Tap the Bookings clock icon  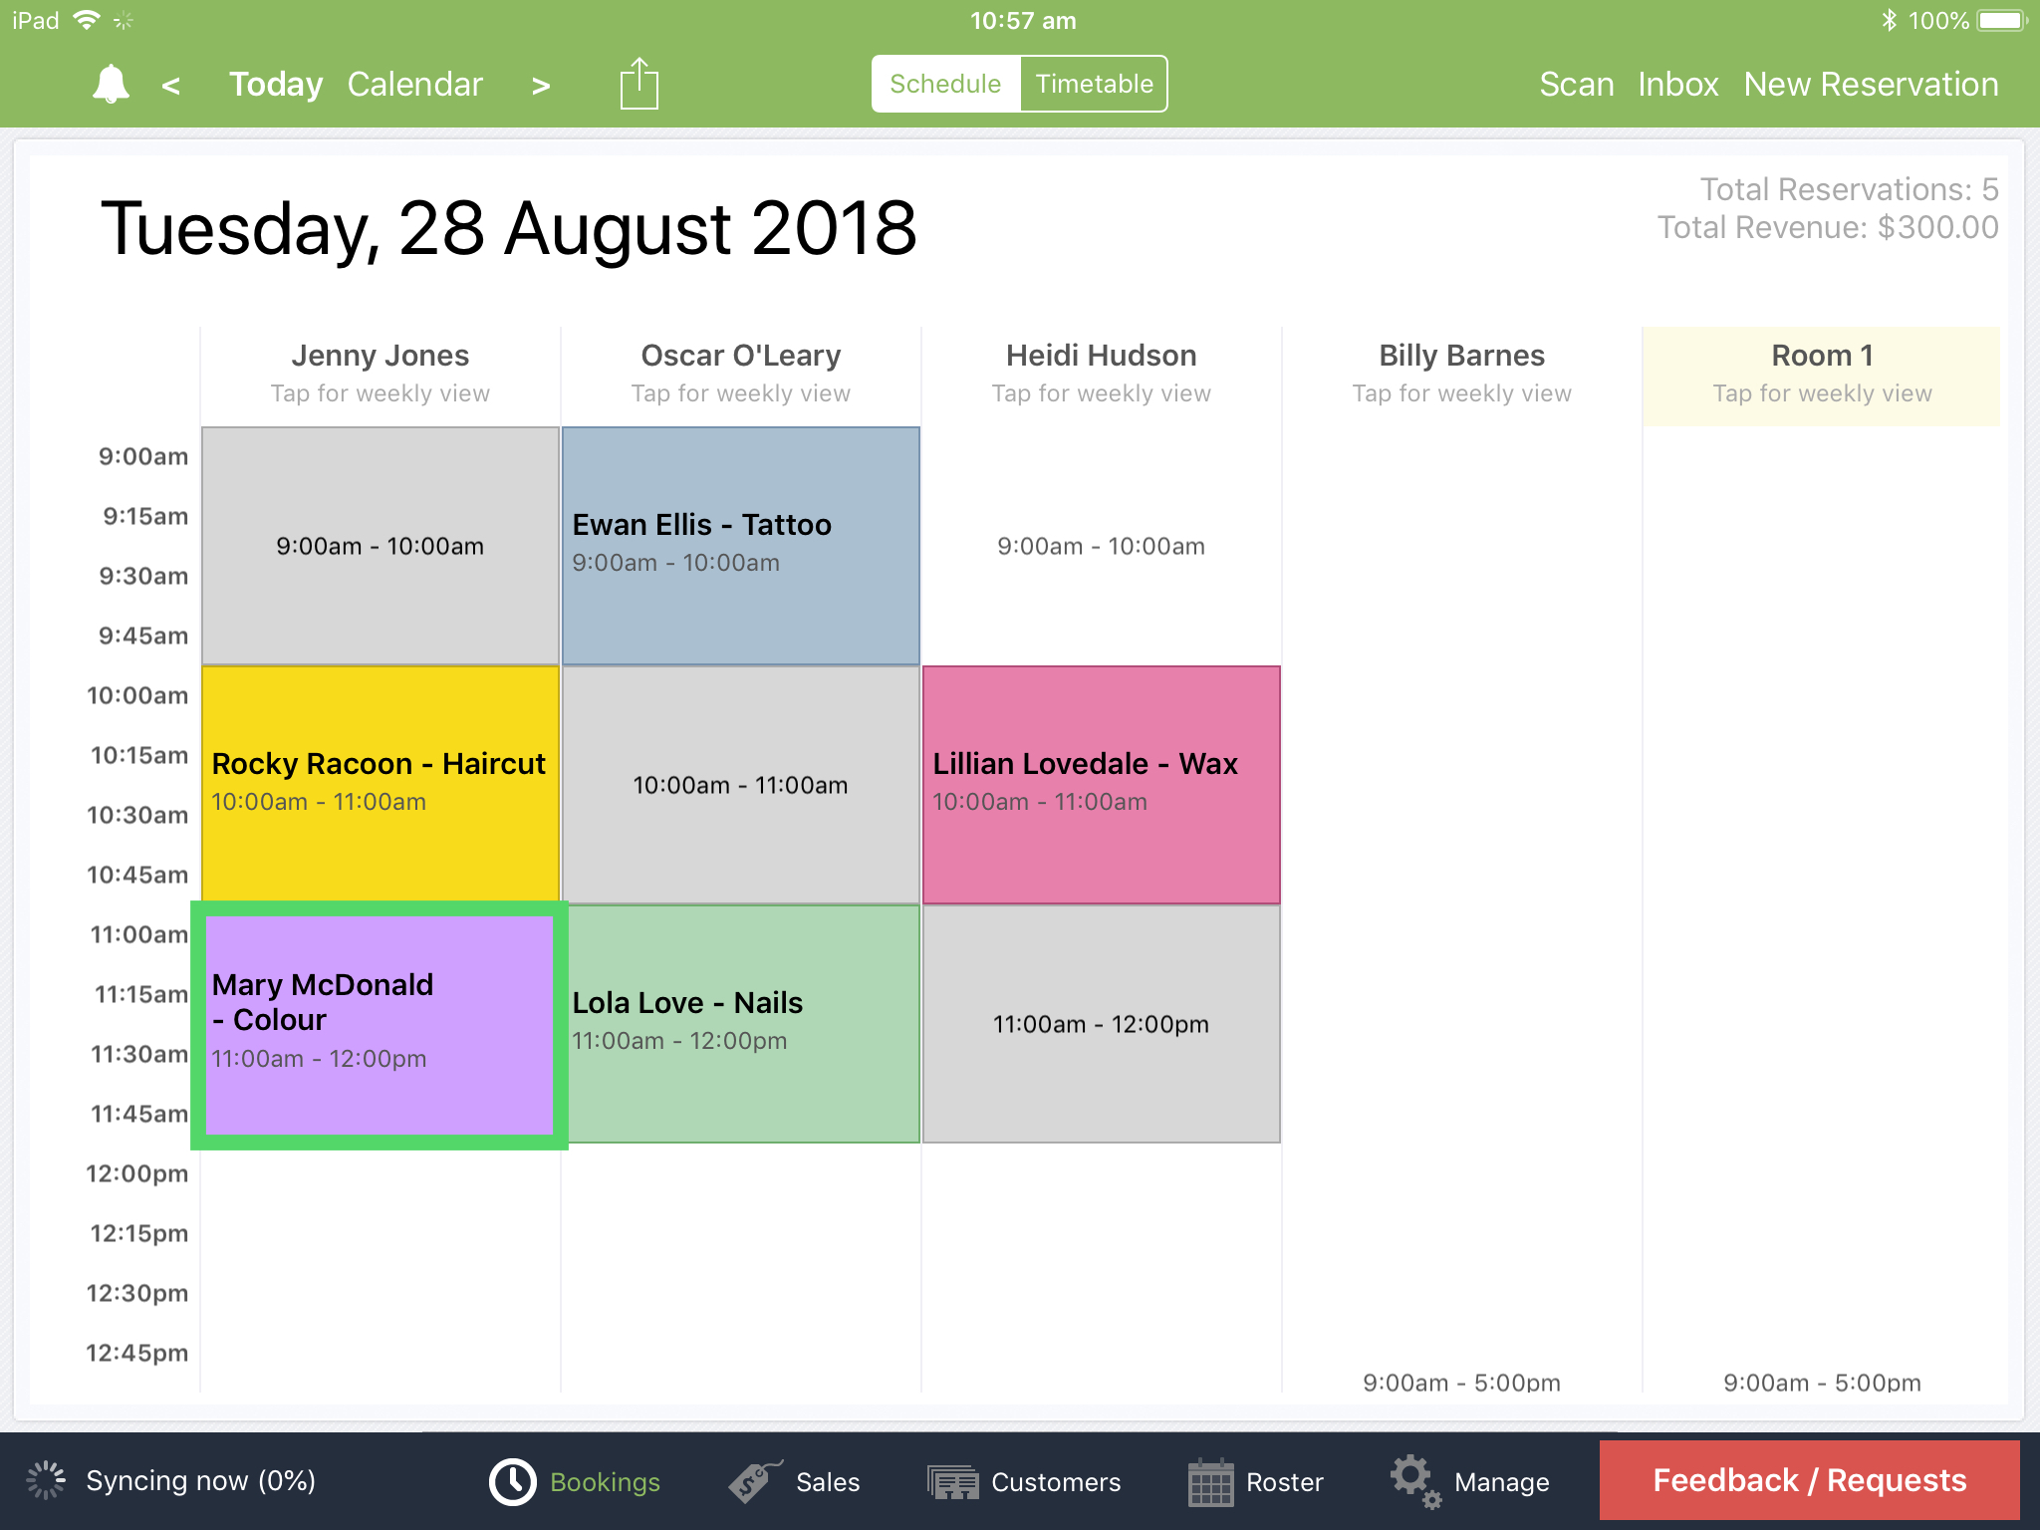point(513,1481)
